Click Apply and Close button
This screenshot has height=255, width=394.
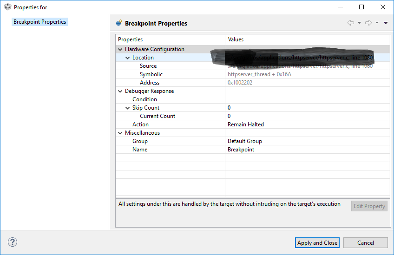[317, 242]
